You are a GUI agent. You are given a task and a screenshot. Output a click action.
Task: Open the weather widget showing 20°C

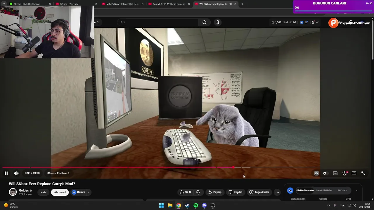[11, 205]
